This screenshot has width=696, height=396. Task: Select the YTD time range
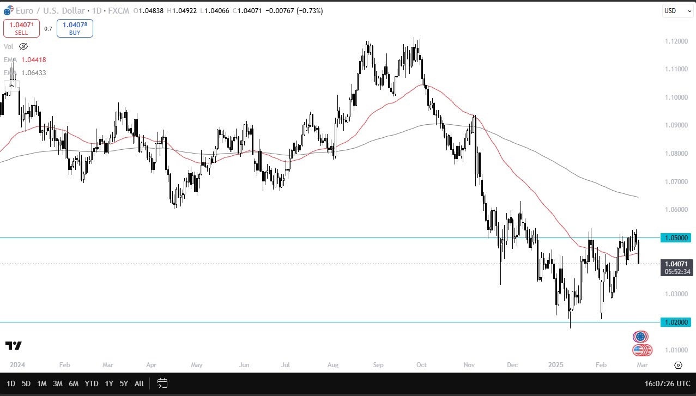pyautogui.click(x=90, y=383)
